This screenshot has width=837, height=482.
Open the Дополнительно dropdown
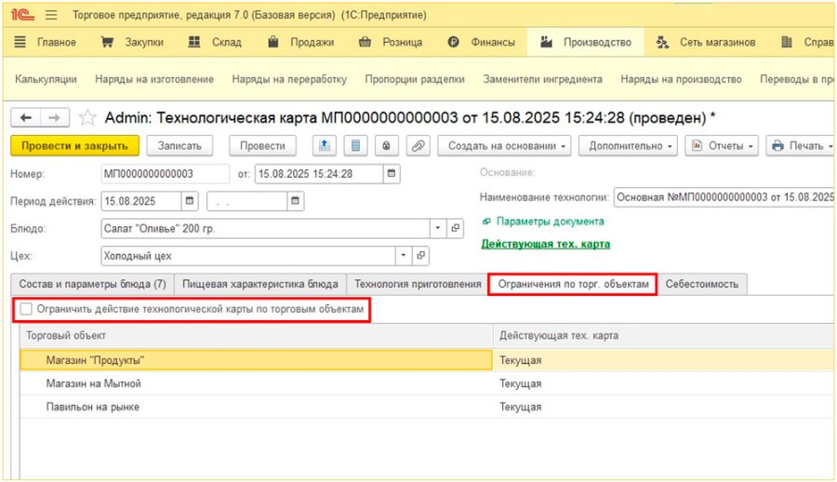point(629,146)
